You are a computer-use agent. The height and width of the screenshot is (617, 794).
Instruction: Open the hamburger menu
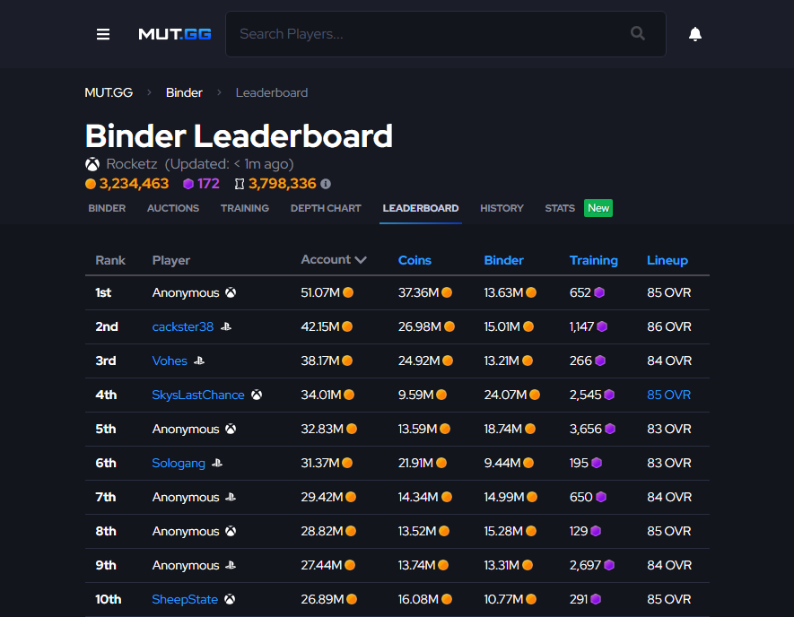[x=103, y=34]
